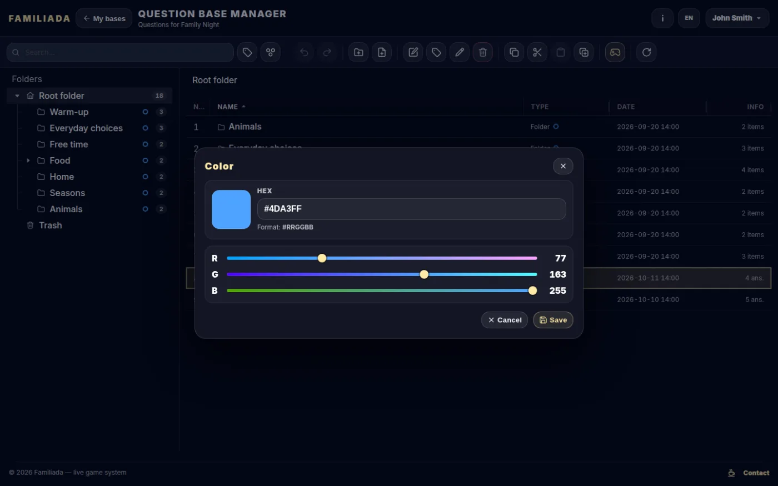This screenshot has width=778, height=486.
Task: Click the G green channel slider
Action: pyautogui.click(x=382, y=274)
